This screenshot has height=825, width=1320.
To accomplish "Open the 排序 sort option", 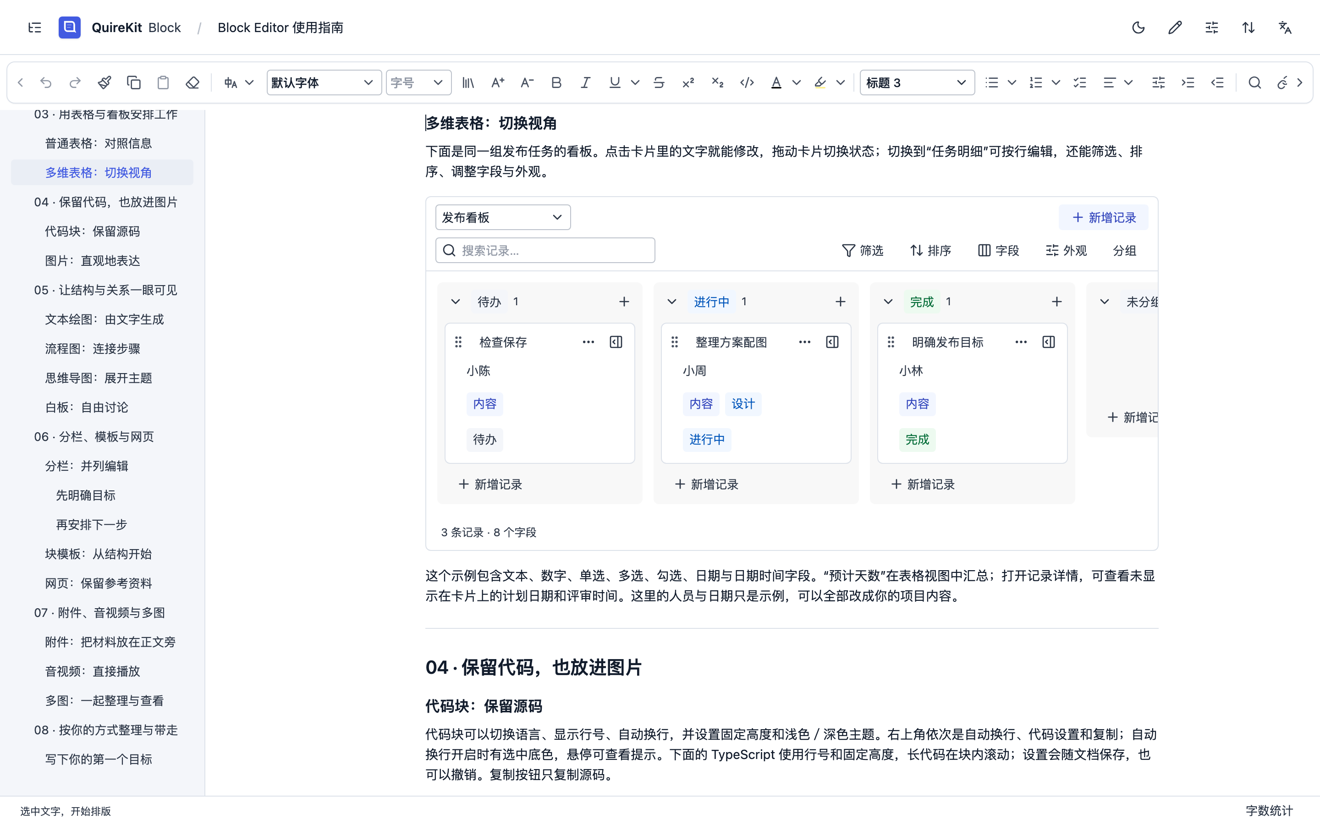I will tap(930, 250).
